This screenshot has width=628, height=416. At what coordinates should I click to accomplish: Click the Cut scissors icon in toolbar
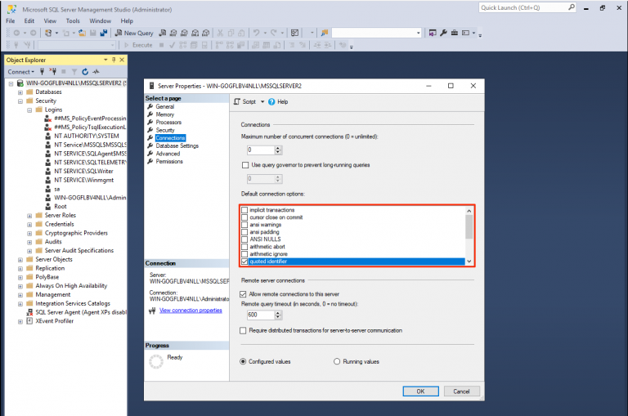click(220, 33)
